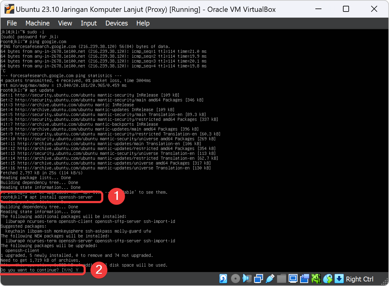This screenshot has height=286, width=389.
Task: Open the Input menu
Action: (x=89, y=23)
